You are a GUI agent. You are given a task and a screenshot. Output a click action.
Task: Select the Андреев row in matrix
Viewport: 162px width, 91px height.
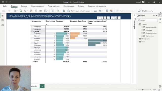[x=37, y=34]
